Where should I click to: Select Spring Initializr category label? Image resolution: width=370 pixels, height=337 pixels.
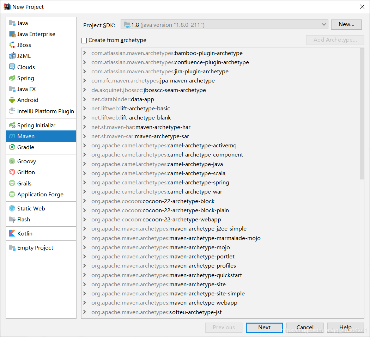point(36,125)
